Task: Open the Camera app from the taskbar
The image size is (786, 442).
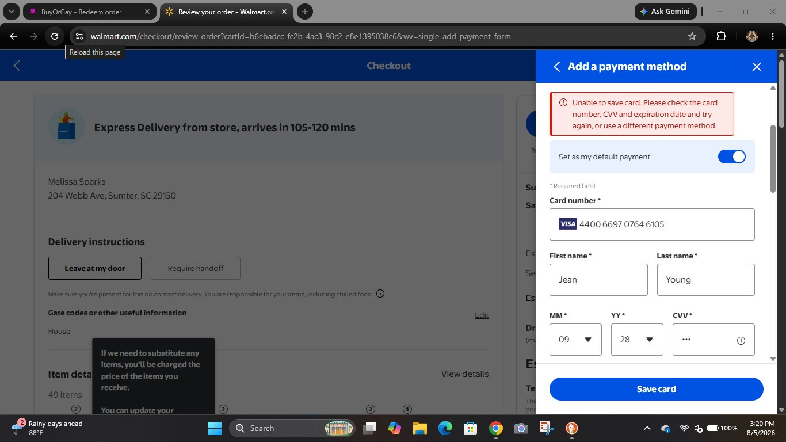Action: pos(521,428)
